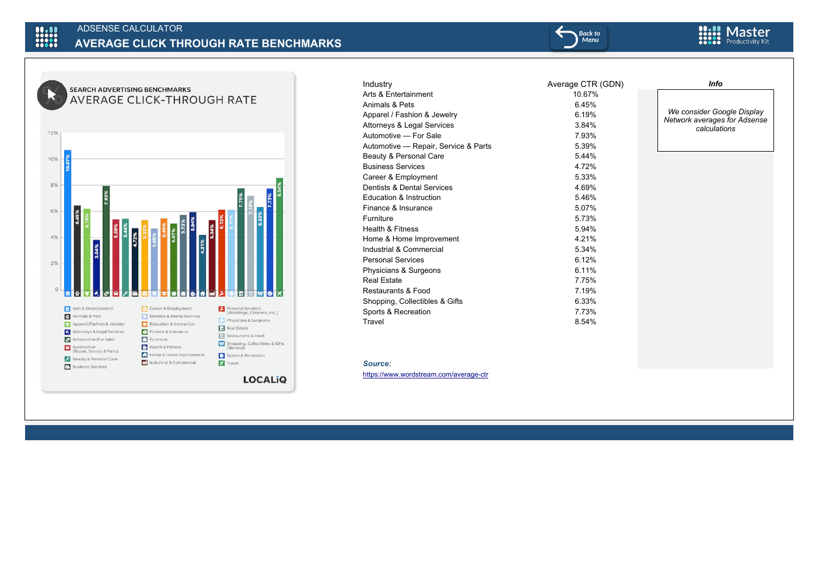819x579 pixels.
Task: Click the LOCALiQ logo on the chart
Action: coord(265,380)
